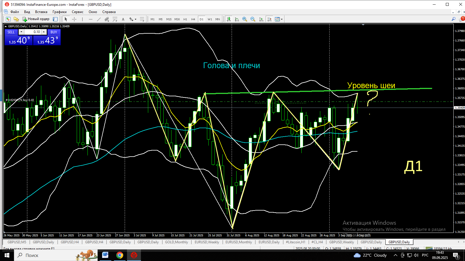465x261 pixels.
Task: Open new chart toolbar icon
Action: 8,19
